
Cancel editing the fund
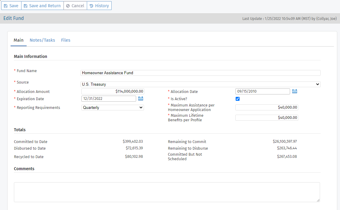pyautogui.click(x=75, y=6)
